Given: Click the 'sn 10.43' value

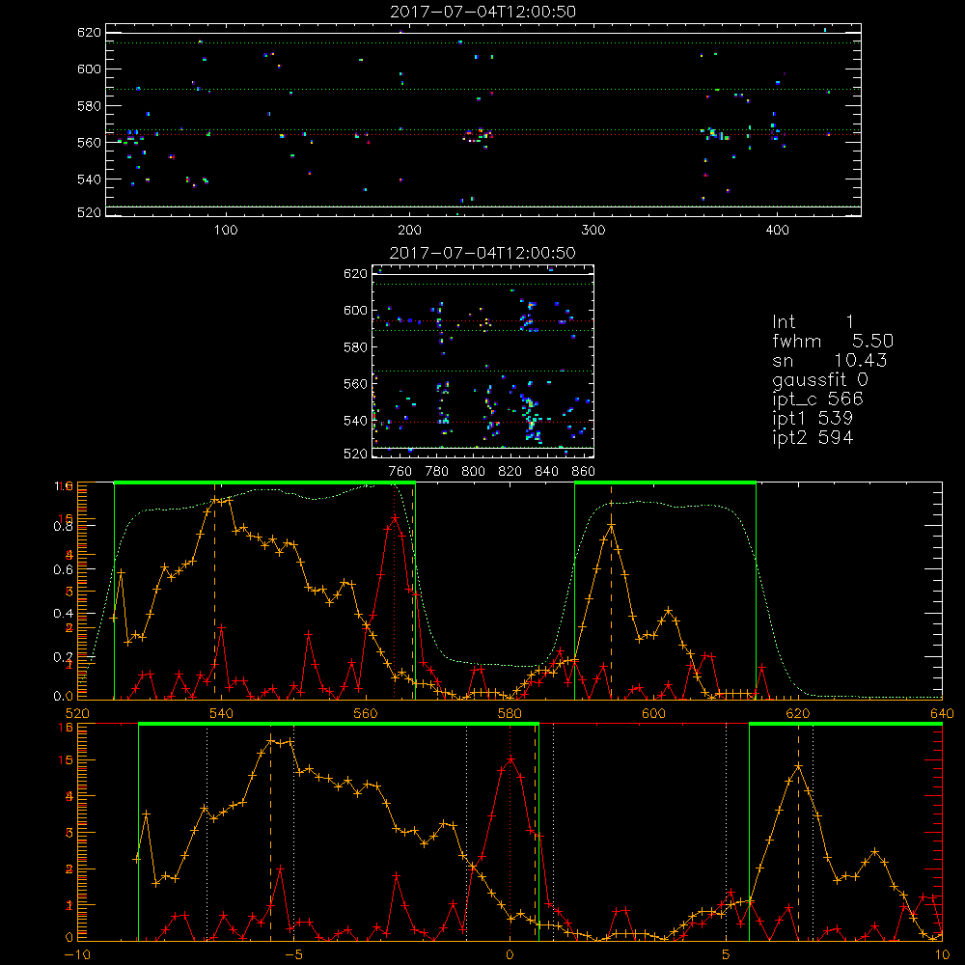Looking at the screenshot, I should (830, 360).
